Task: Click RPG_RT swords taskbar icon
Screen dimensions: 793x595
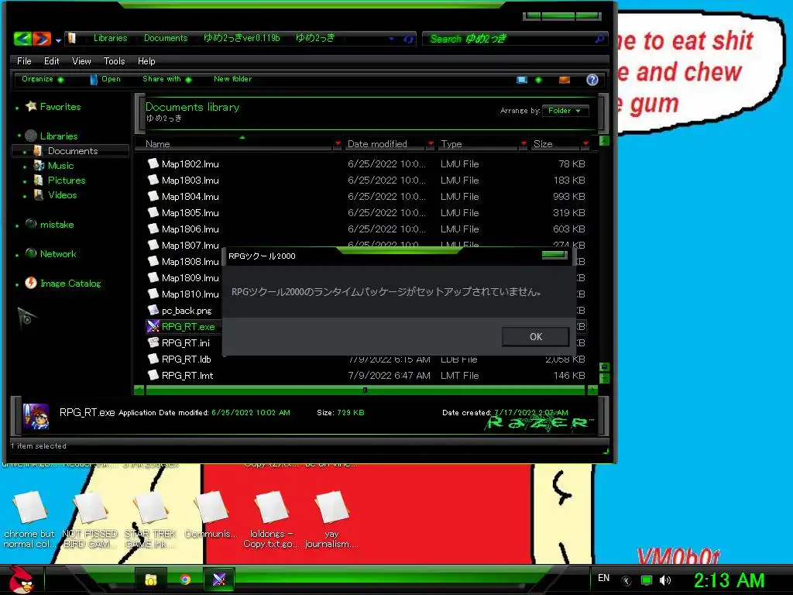Action: [219, 580]
